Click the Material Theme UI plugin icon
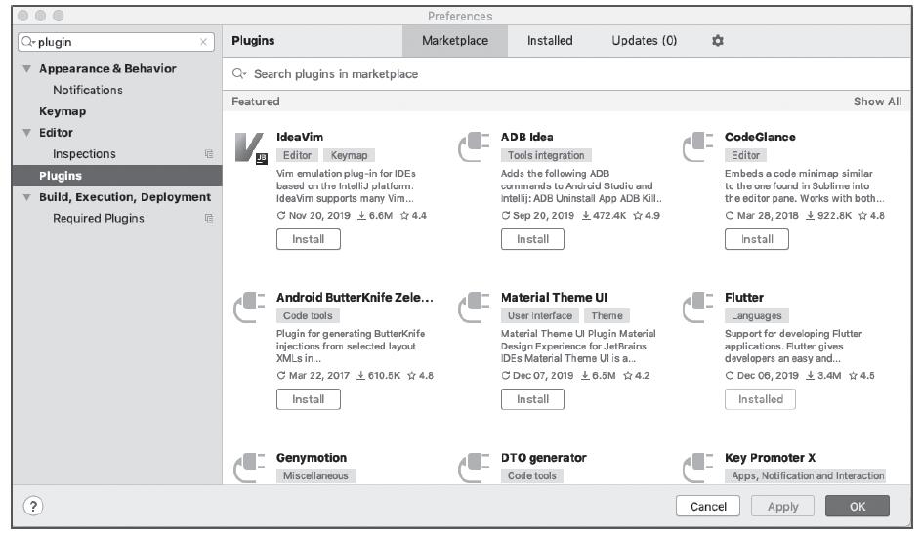 pyautogui.click(x=474, y=307)
